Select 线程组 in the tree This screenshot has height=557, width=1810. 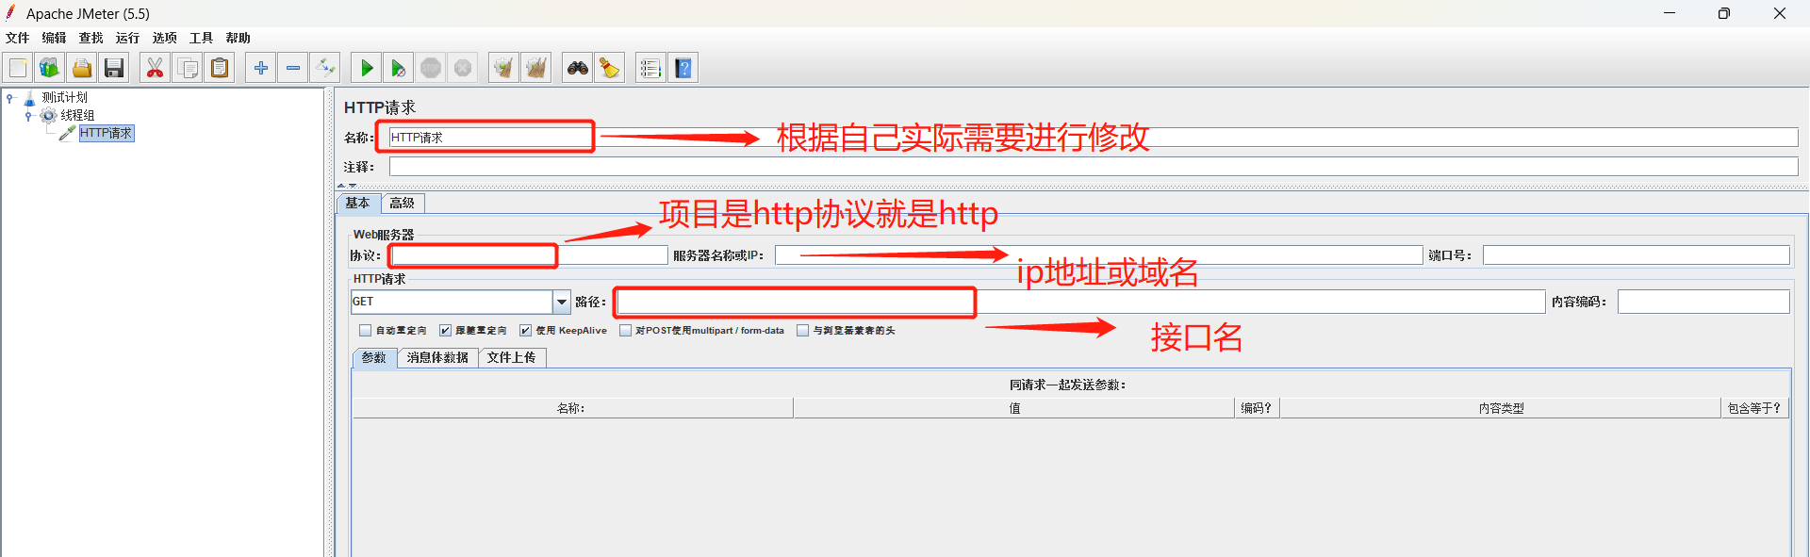[77, 115]
